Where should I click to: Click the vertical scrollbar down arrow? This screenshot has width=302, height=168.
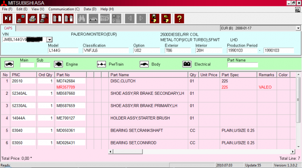coord(298,147)
